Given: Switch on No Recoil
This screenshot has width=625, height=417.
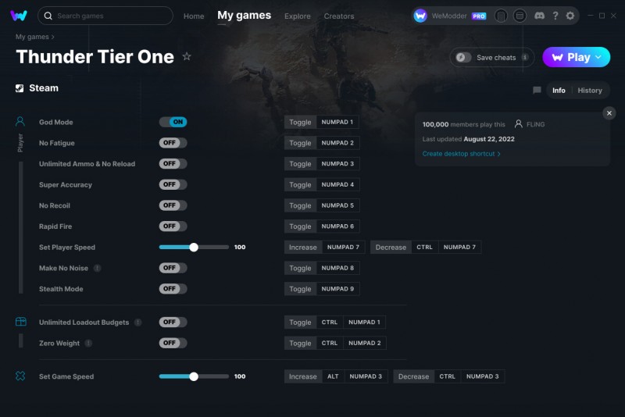Looking at the screenshot, I should click(x=173, y=205).
